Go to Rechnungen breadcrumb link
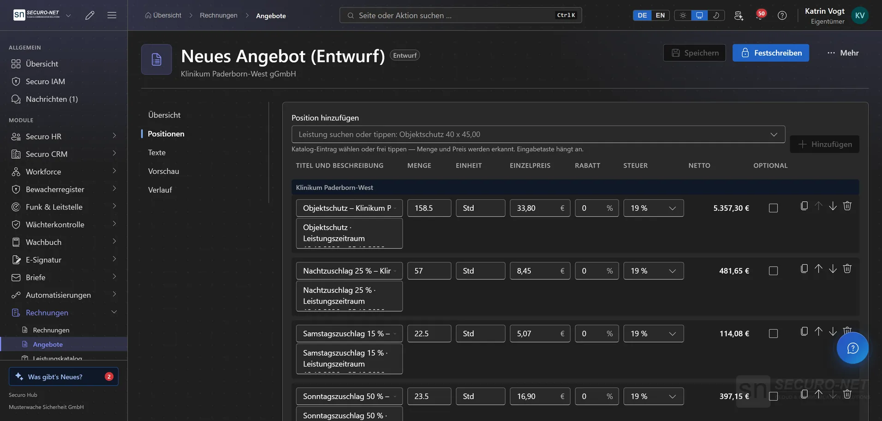 (219, 15)
